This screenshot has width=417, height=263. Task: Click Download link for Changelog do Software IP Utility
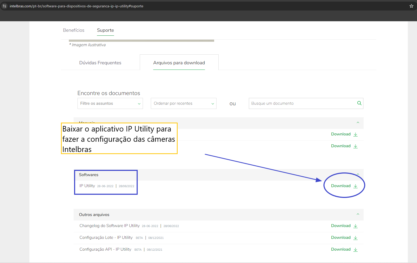[x=341, y=226]
